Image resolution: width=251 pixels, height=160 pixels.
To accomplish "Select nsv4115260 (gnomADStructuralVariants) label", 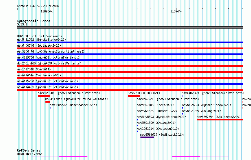I will click(x=48, y=81).
